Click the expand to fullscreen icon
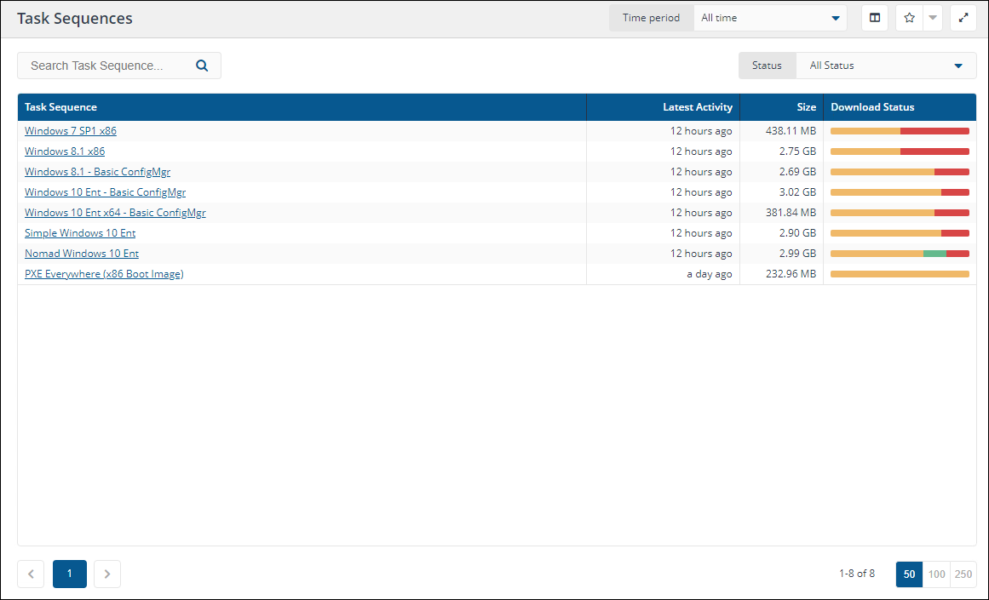Viewport: 989px width, 600px height. tap(963, 18)
